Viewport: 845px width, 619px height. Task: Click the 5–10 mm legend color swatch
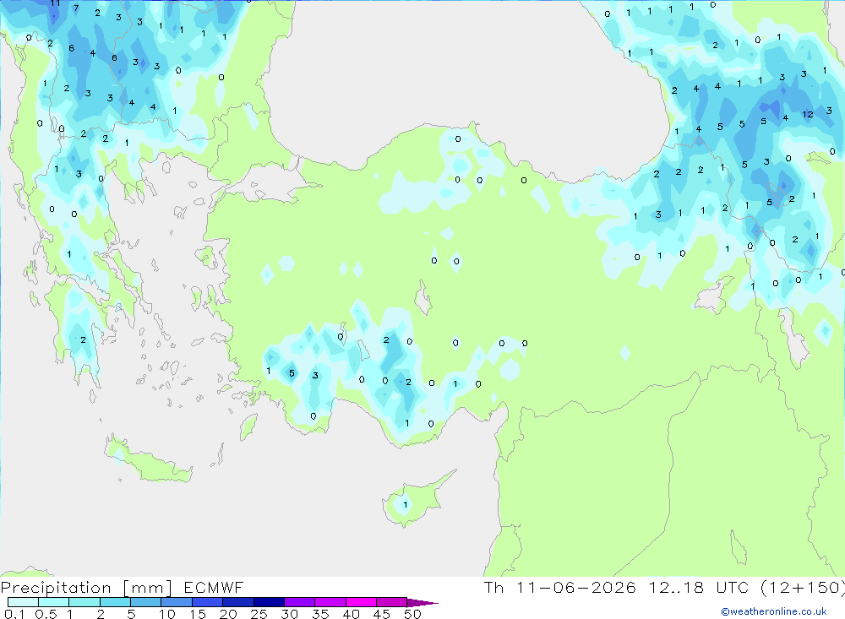click(146, 602)
